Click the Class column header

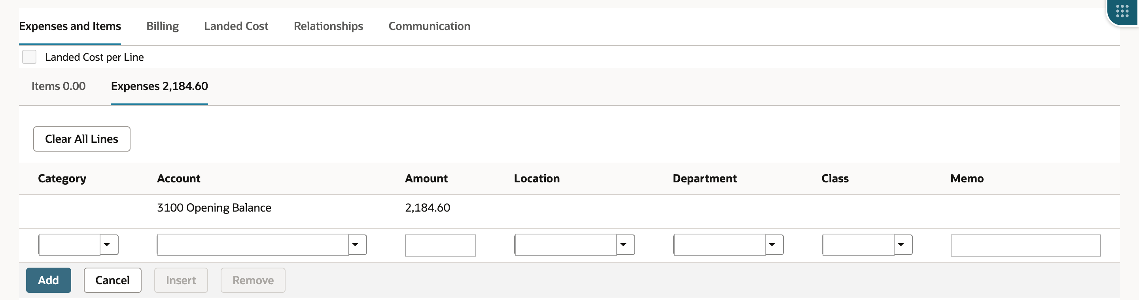(x=835, y=179)
